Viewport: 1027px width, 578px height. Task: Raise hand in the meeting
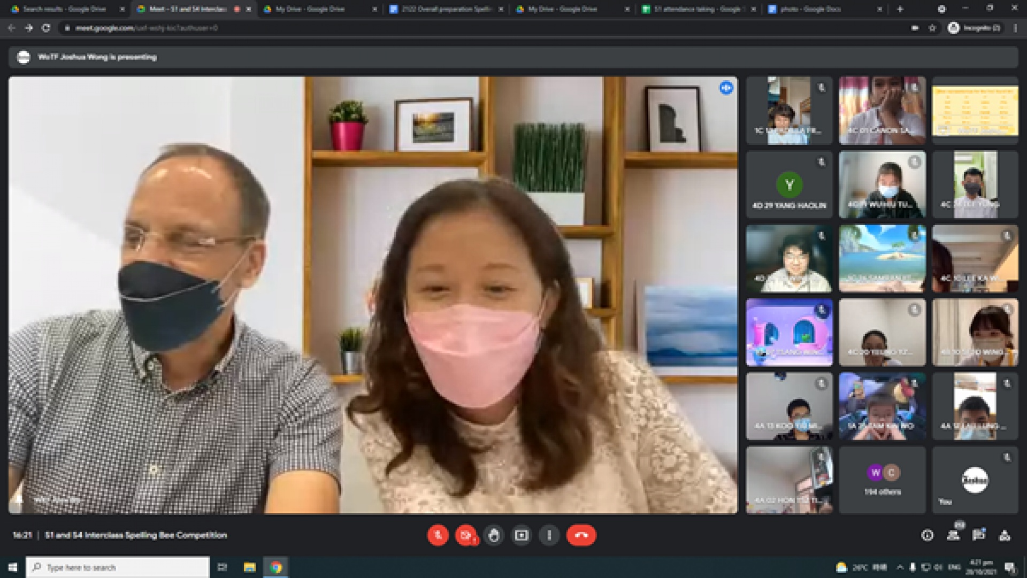494,535
